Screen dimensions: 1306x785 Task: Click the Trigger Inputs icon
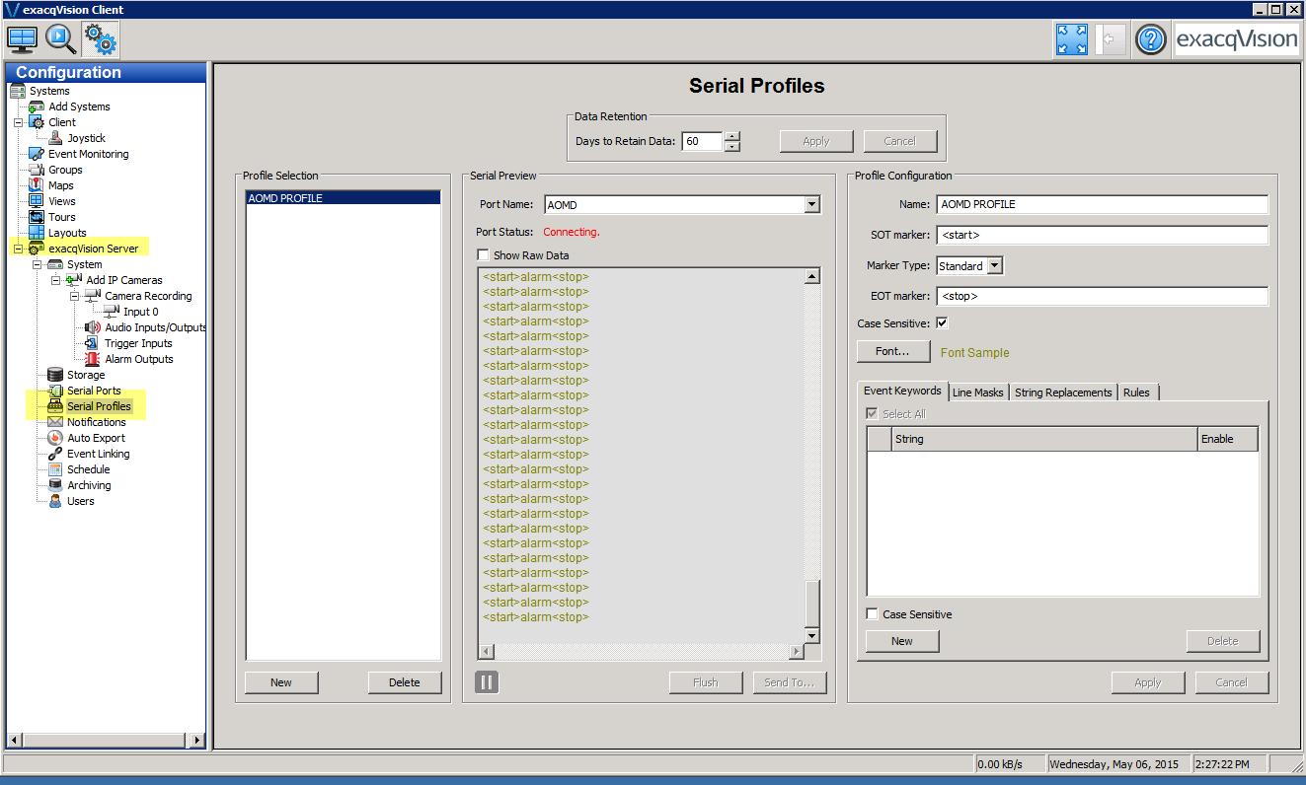coord(93,343)
